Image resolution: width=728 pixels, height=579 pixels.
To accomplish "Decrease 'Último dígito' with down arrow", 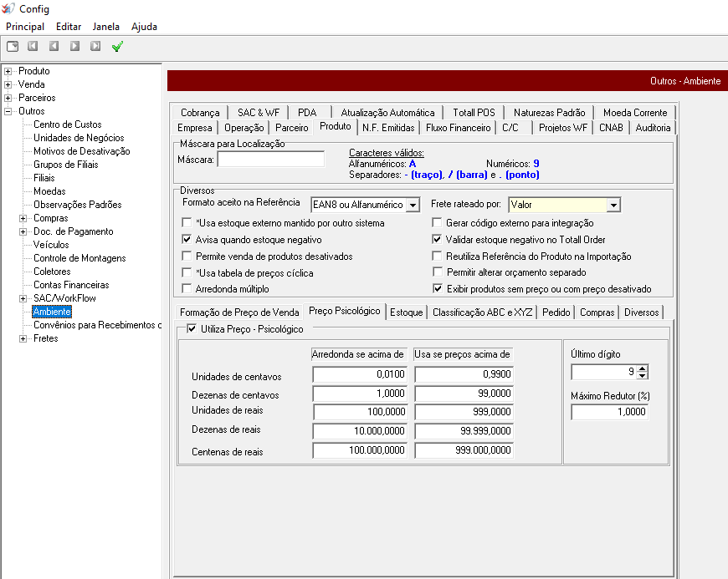I will [643, 375].
